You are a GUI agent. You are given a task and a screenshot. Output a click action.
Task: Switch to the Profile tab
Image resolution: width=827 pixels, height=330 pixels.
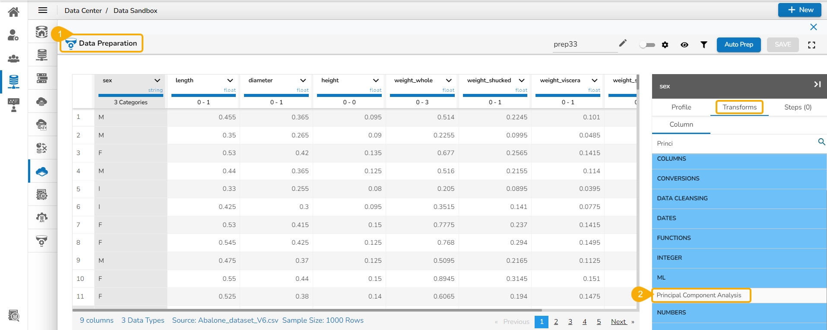tap(681, 107)
